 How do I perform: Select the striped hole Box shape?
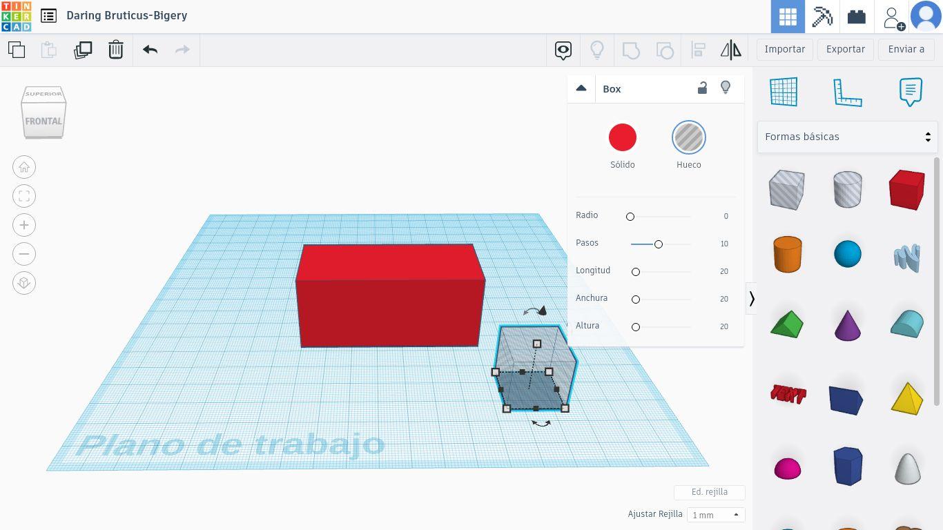787,190
